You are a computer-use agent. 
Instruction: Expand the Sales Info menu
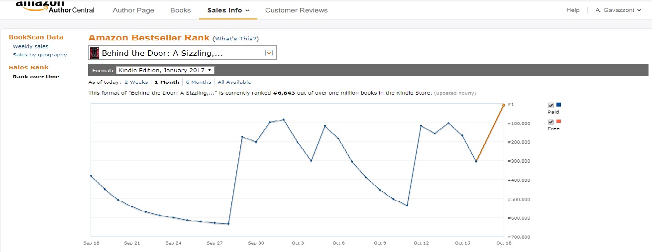(228, 10)
